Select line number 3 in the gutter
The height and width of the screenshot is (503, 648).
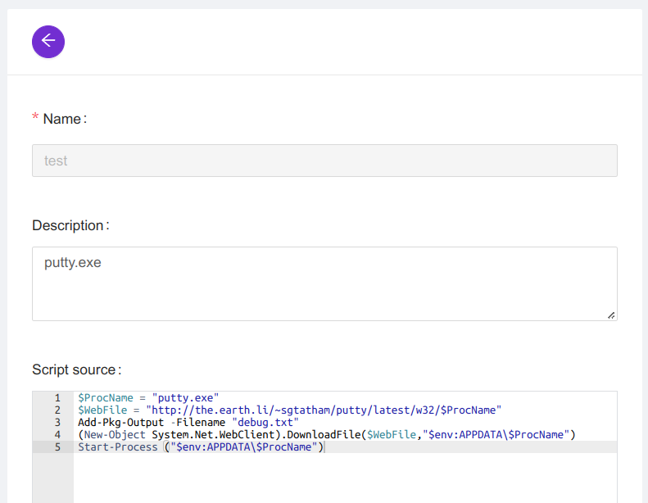[x=57, y=423]
